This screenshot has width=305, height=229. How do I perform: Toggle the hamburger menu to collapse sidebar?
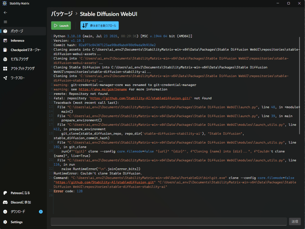click(x=5, y=22)
